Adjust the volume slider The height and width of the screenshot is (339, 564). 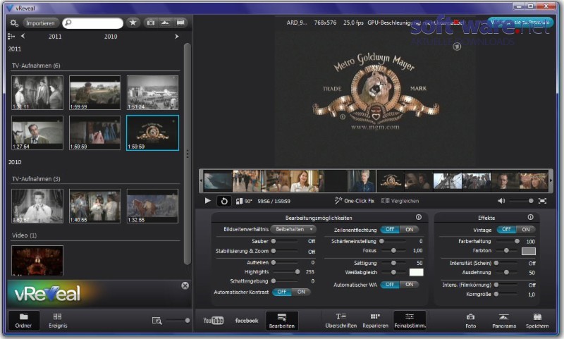[x=521, y=201]
